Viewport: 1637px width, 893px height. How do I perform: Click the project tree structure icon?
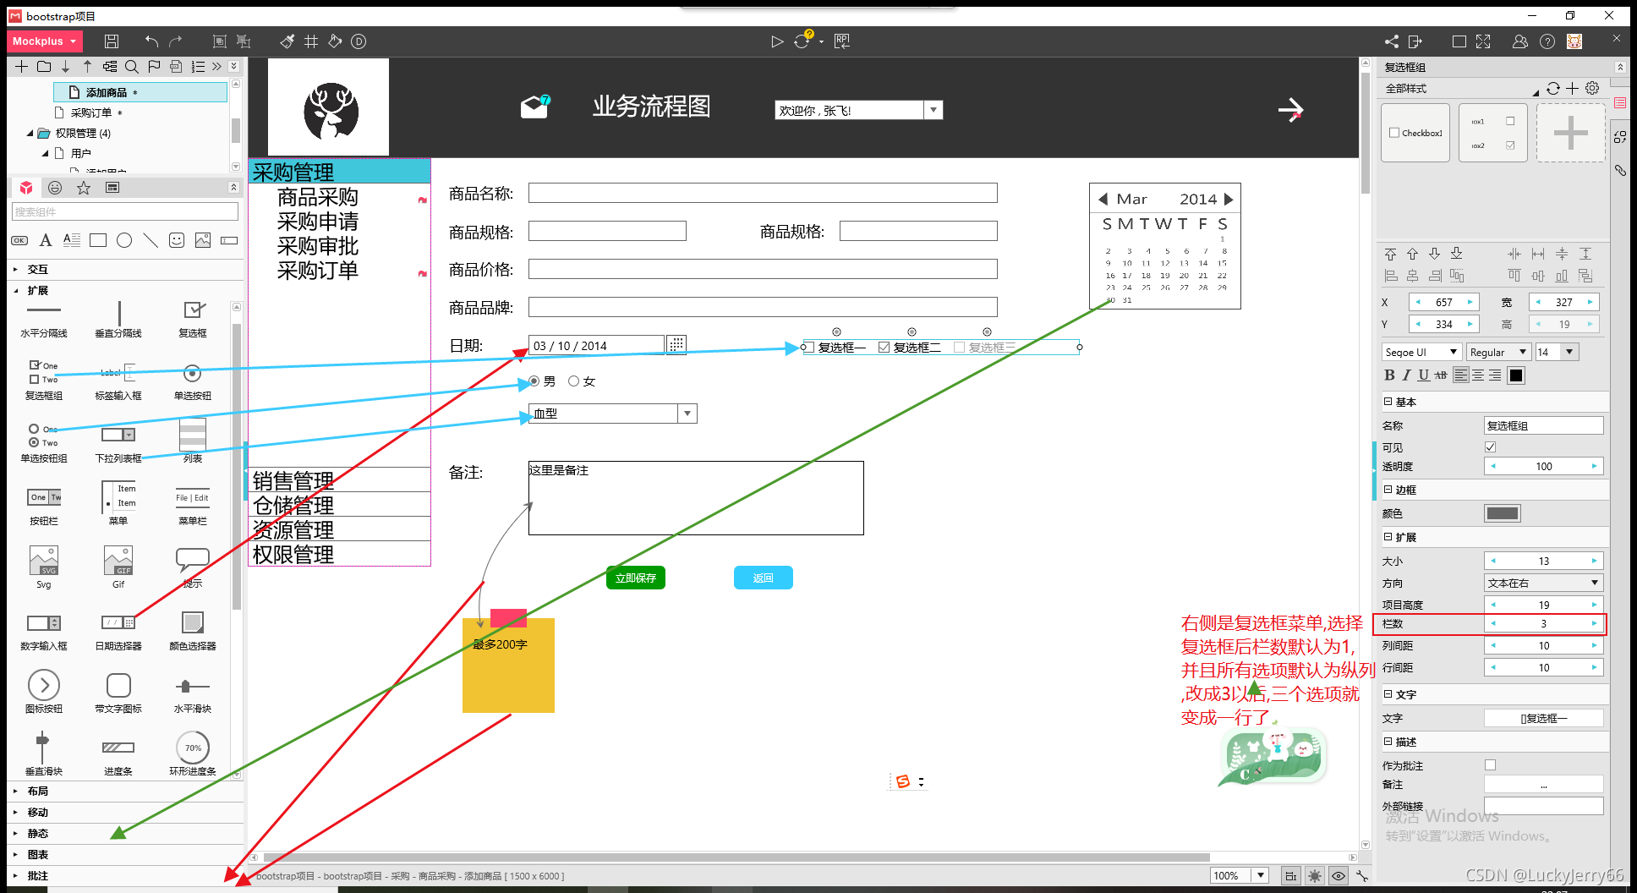click(110, 66)
